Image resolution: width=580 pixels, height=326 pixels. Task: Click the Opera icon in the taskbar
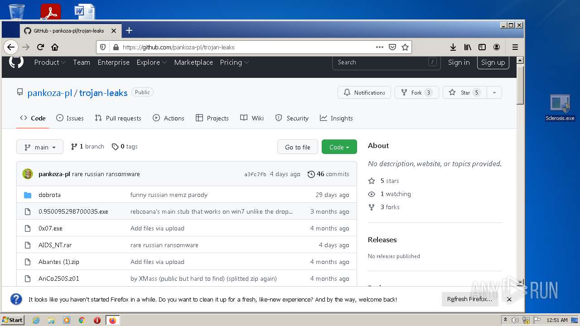(97, 320)
